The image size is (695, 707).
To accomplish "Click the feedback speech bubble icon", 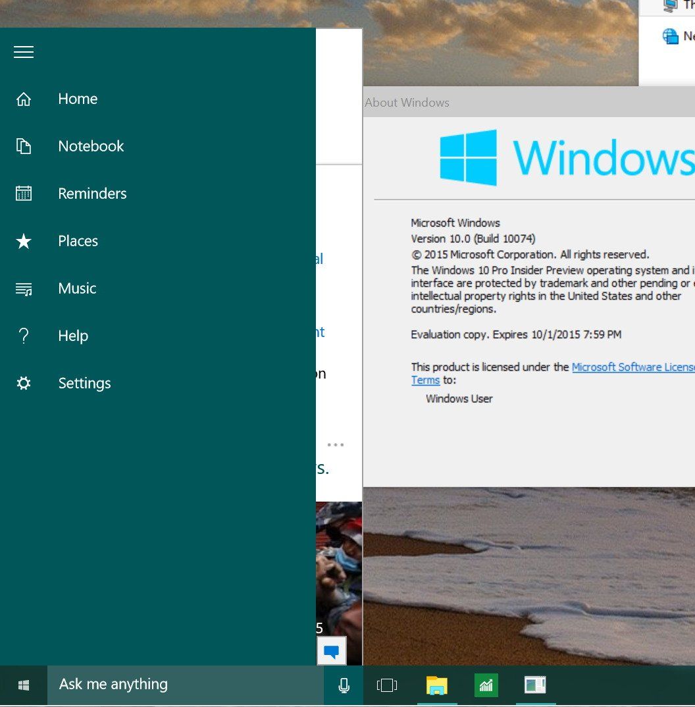I will coord(332,650).
